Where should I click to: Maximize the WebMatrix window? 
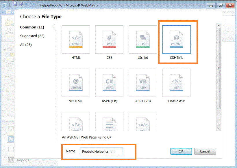pyautogui.click(x=221, y=5)
